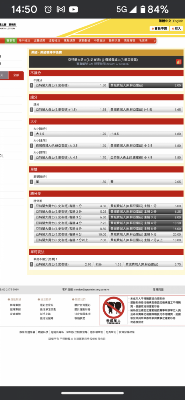Select 單 odd total at 1.50
This screenshot has height=400, width=185.
[70, 182]
